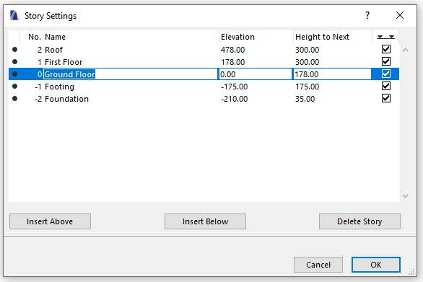Image resolution: width=423 pixels, height=282 pixels.
Task: Uncheck the First Floor story level checkbox
Action: coord(386,61)
